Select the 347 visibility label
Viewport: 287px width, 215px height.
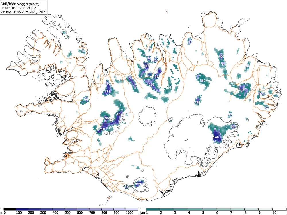[x=233, y=126]
